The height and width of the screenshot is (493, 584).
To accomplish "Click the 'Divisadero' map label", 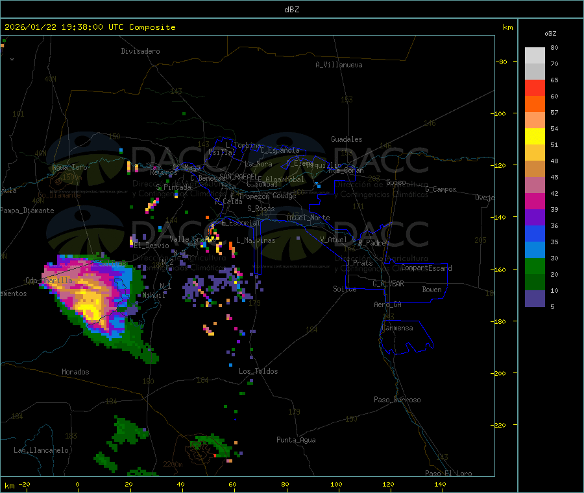I will click(x=140, y=51).
